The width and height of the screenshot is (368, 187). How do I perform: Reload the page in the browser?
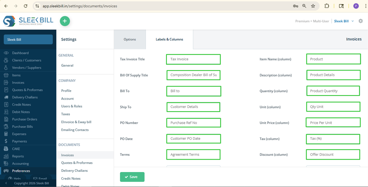tap(26, 6)
